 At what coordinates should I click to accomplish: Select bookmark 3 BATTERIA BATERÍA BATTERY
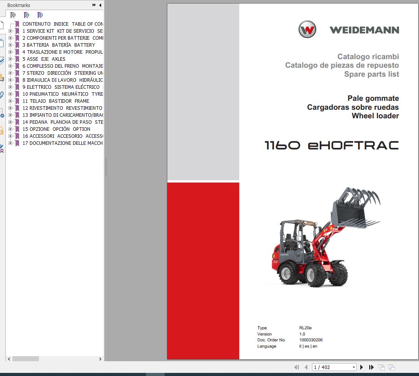coord(59,45)
